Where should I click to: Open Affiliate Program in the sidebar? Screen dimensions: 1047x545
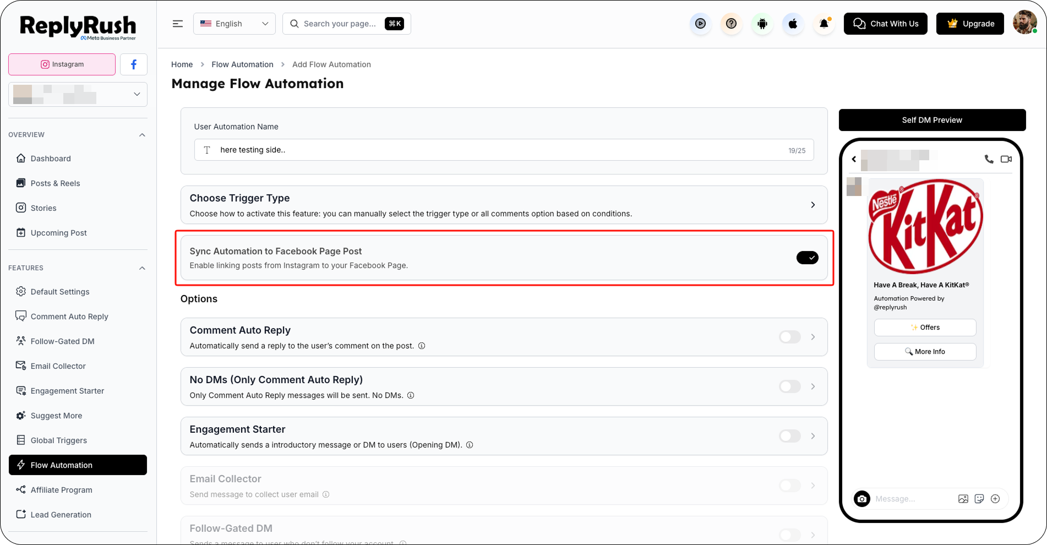tap(78, 490)
